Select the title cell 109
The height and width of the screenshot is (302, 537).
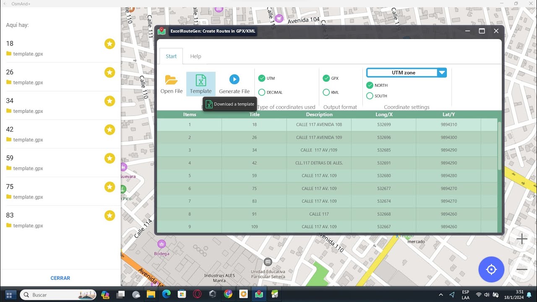[x=254, y=226]
